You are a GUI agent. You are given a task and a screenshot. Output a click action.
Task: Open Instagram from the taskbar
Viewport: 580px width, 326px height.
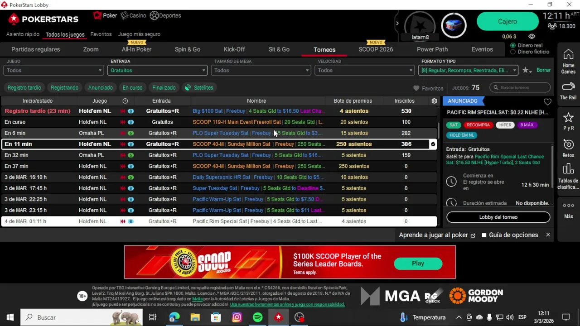click(x=237, y=317)
